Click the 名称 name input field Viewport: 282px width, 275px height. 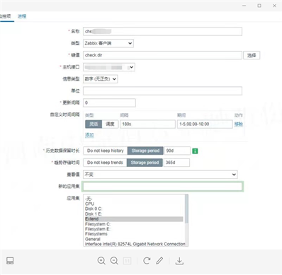[x=162, y=31]
